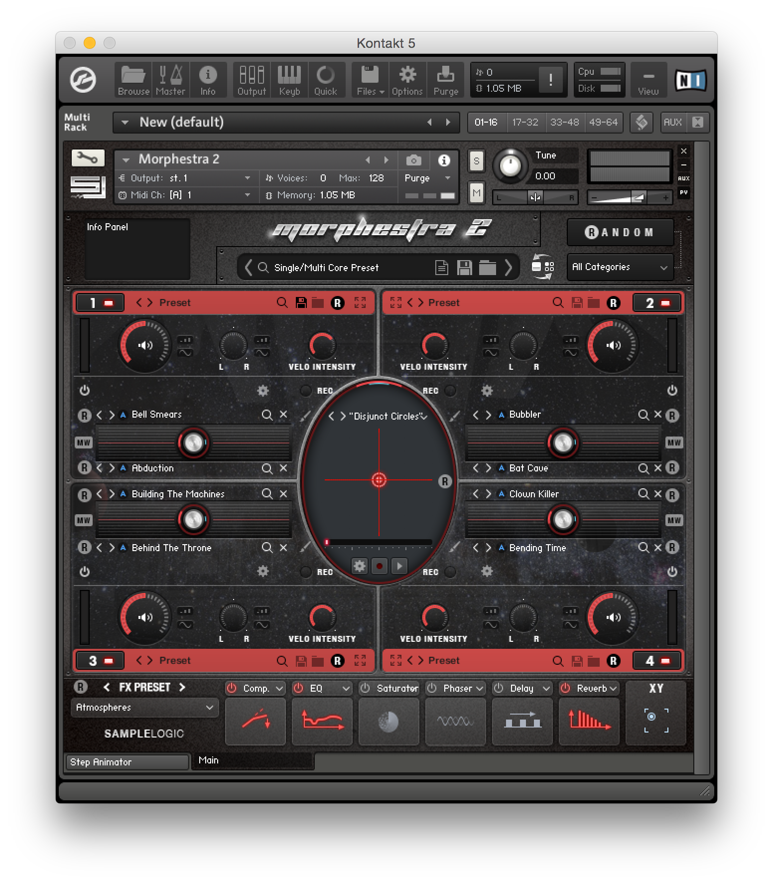Switch to rack page 49-64
Viewport: 773px width, 883px height.
[603, 122]
